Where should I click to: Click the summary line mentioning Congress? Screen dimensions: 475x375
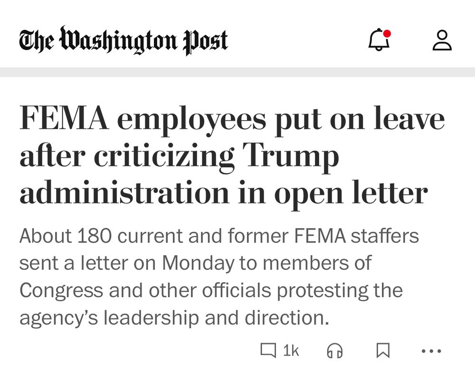point(211,291)
